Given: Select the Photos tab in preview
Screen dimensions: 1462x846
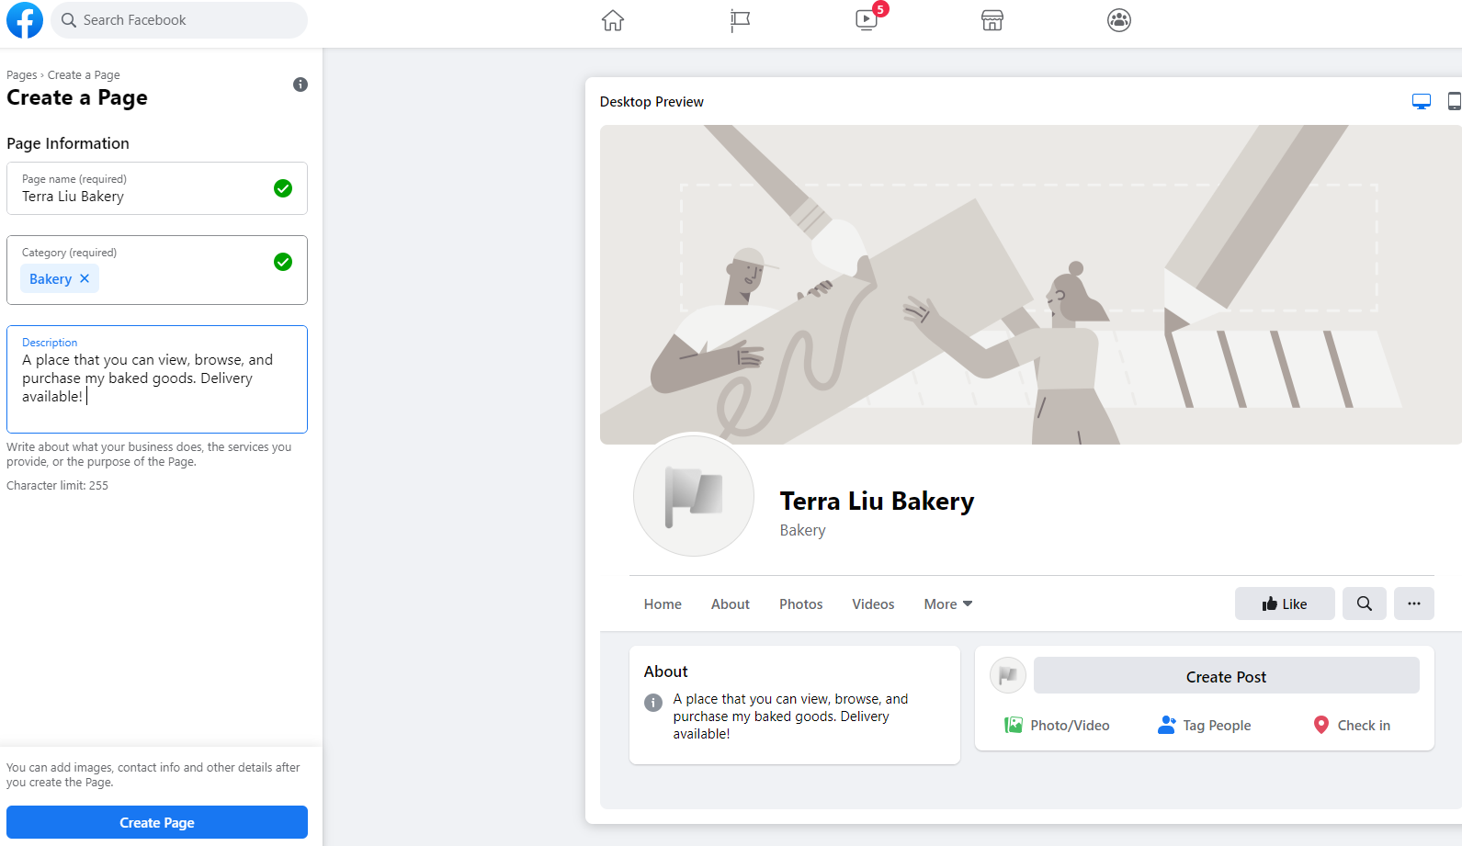Looking at the screenshot, I should pyautogui.click(x=801, y=603).
